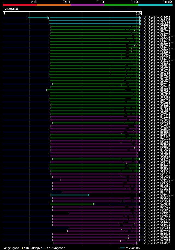
Task: Select the UniRef100_C5WWJ8 label
Action: (x=157, y=114)
